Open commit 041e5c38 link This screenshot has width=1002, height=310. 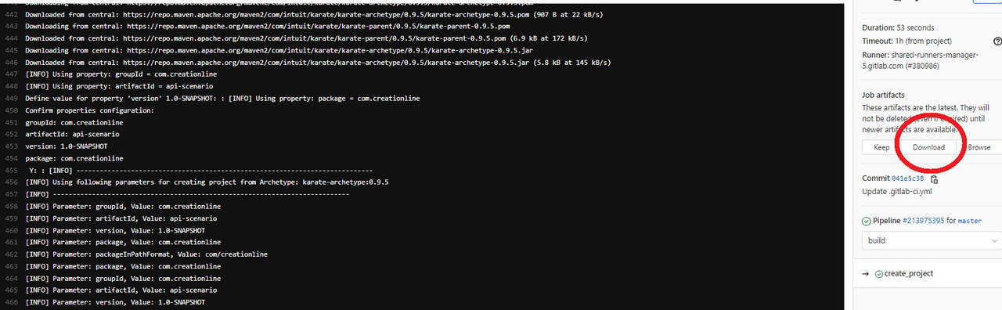point(908,178)
